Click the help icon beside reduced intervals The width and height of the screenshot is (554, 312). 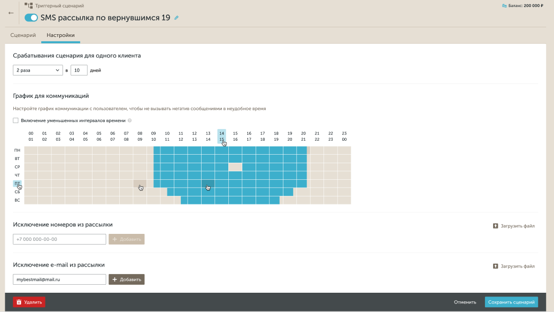[130, 121]
